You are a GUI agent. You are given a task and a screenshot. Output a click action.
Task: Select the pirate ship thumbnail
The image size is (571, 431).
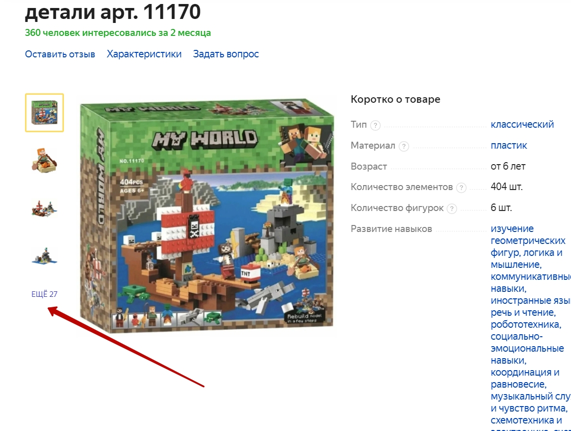[x=44, y=209]
